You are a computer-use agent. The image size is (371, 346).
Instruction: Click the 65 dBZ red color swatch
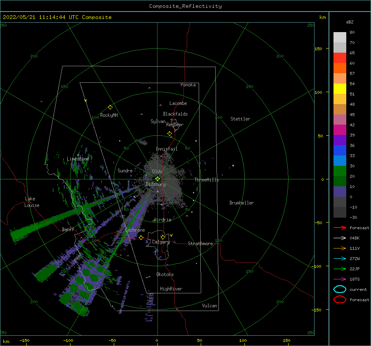click(340, 58)
